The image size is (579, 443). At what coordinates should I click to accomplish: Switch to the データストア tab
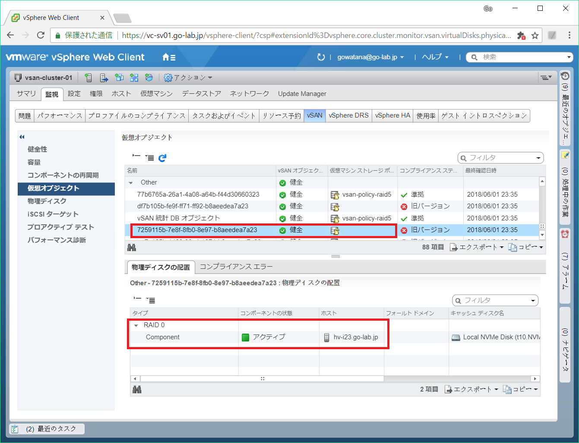202,94
